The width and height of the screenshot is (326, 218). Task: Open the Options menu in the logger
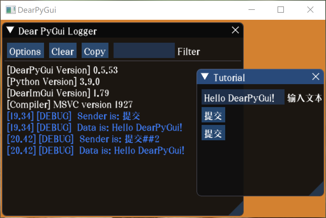[x=25, y=50]
